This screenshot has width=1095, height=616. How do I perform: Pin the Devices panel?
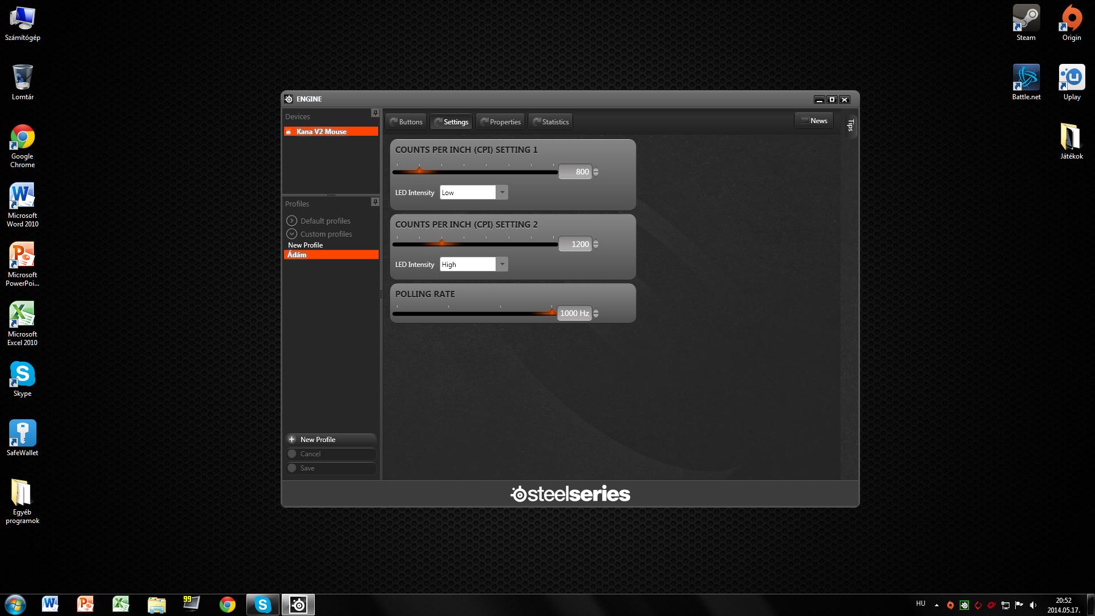click(375, 113)
